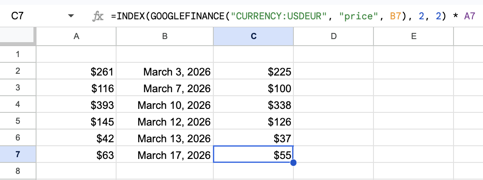The height and width of the screenshot is (180, 483).
Task: Click the cell showing $100
Action: click(253, 88)
